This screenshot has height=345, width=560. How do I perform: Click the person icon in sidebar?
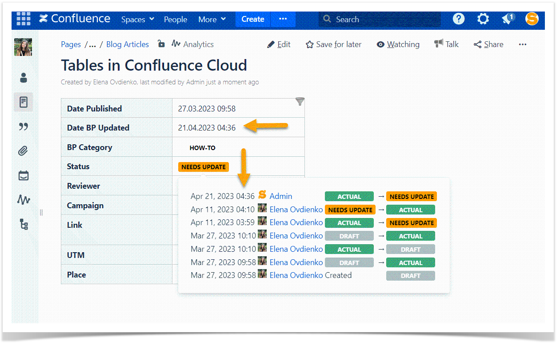[24, 78]
